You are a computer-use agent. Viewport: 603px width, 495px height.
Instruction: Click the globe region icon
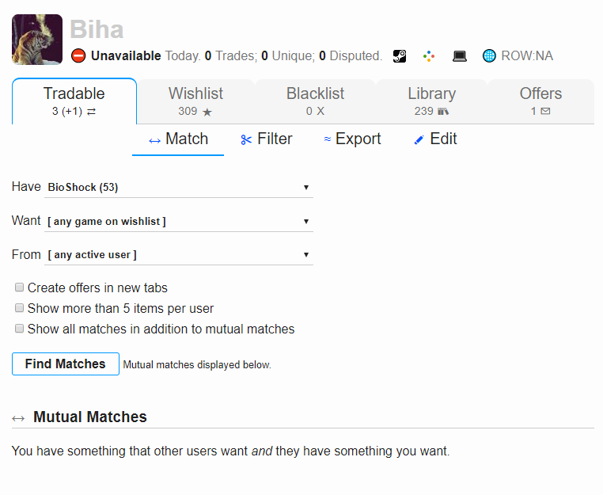(x=489, y=56)
